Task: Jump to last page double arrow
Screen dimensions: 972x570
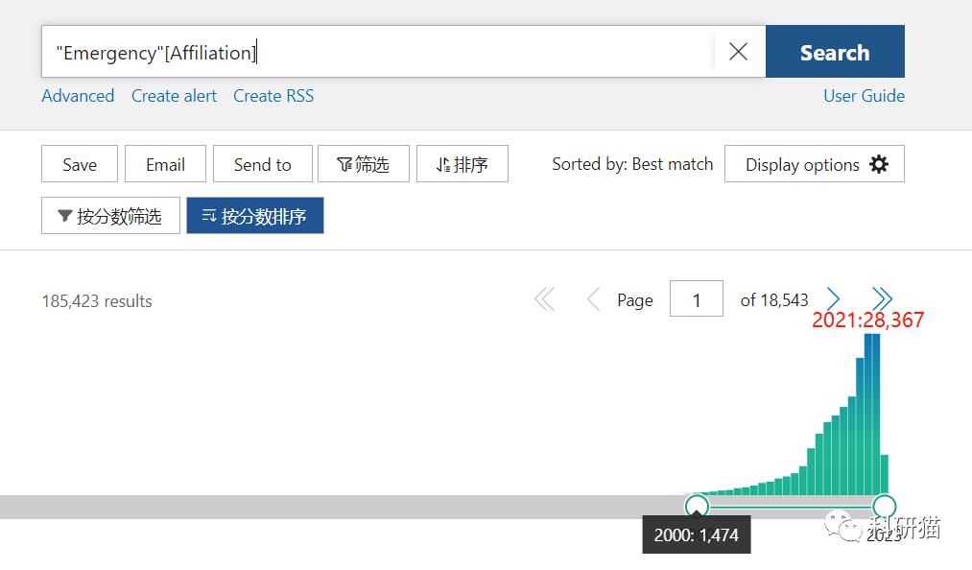Action: (882, 300)
